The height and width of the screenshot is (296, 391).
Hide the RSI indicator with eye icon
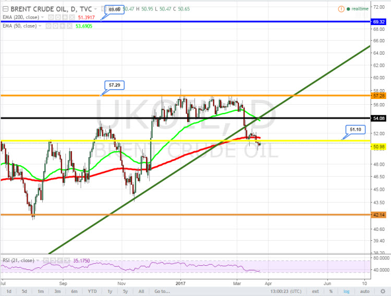click(x=46, y=261)
